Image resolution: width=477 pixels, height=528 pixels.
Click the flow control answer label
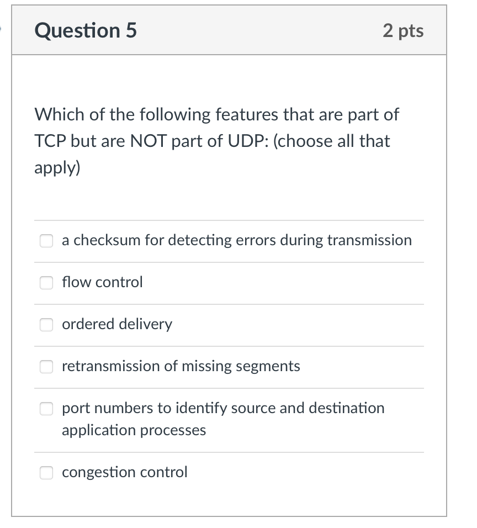pos(102,282)
